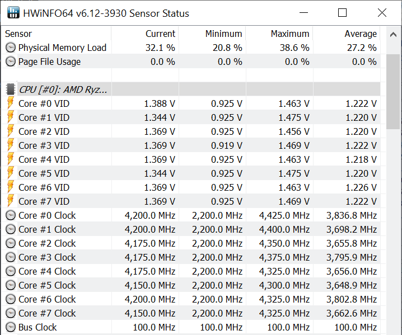Select the Core #6 VID row label
The height and width of the screenshot is (335, 402).
click(x=44, y=187)
